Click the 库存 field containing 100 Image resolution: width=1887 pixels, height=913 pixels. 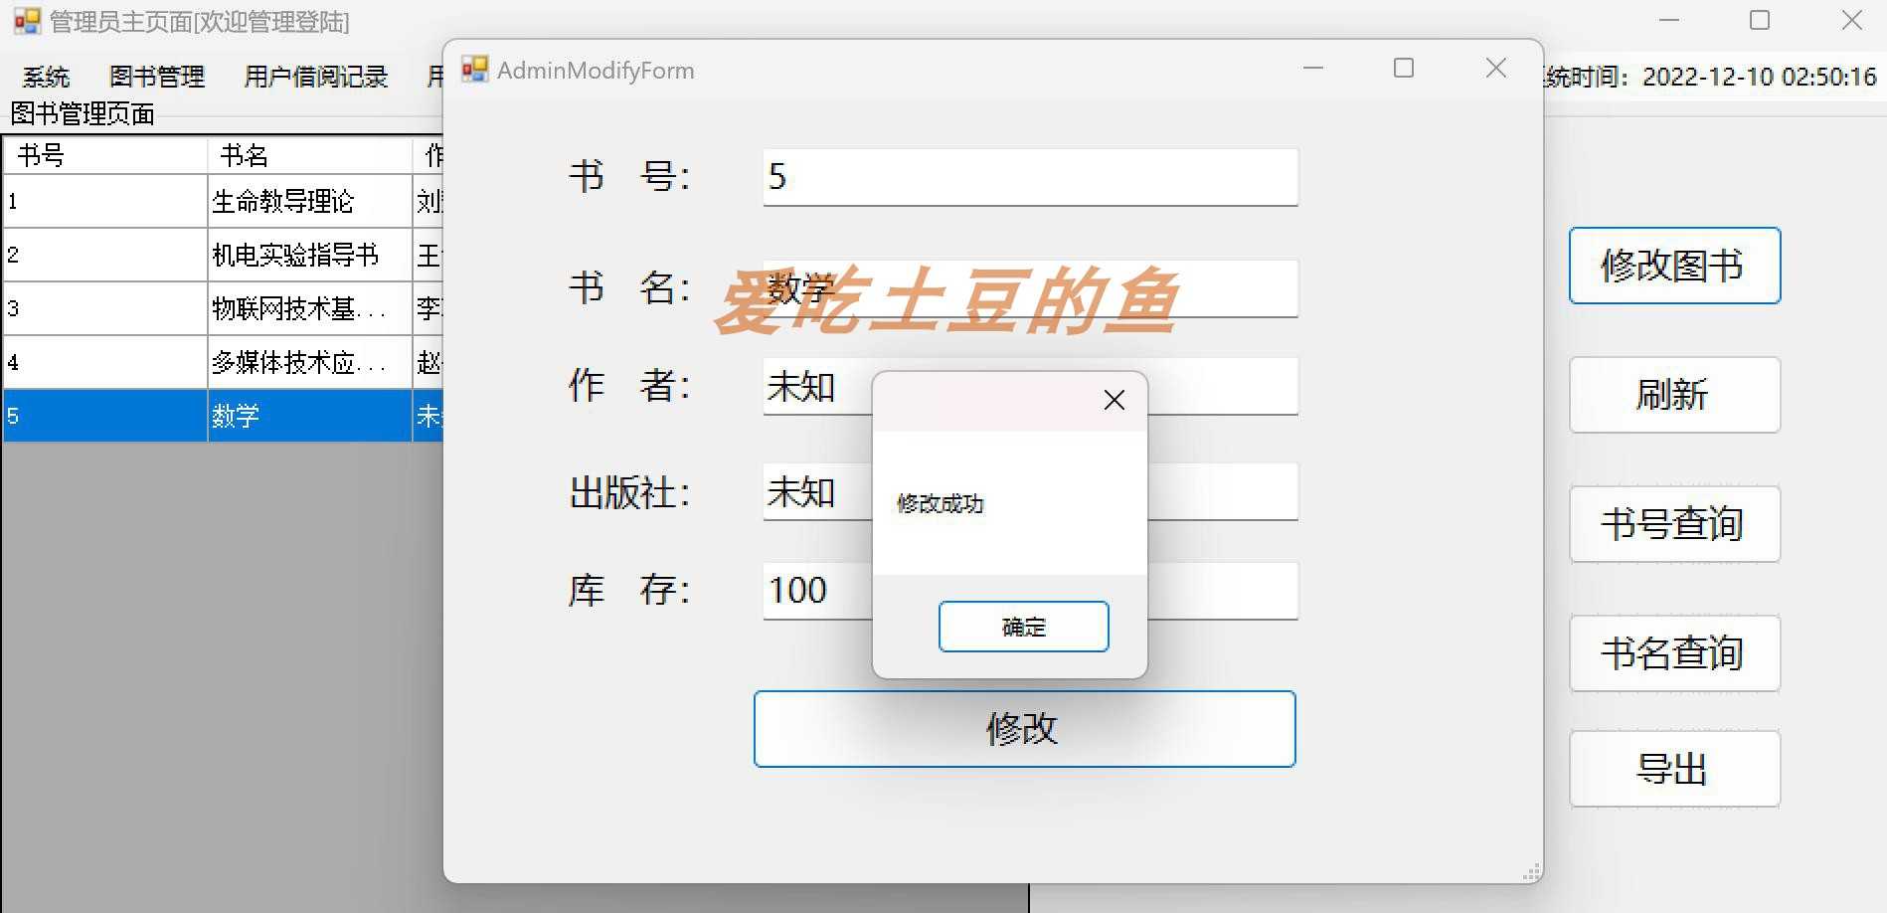tap(805, 590)
